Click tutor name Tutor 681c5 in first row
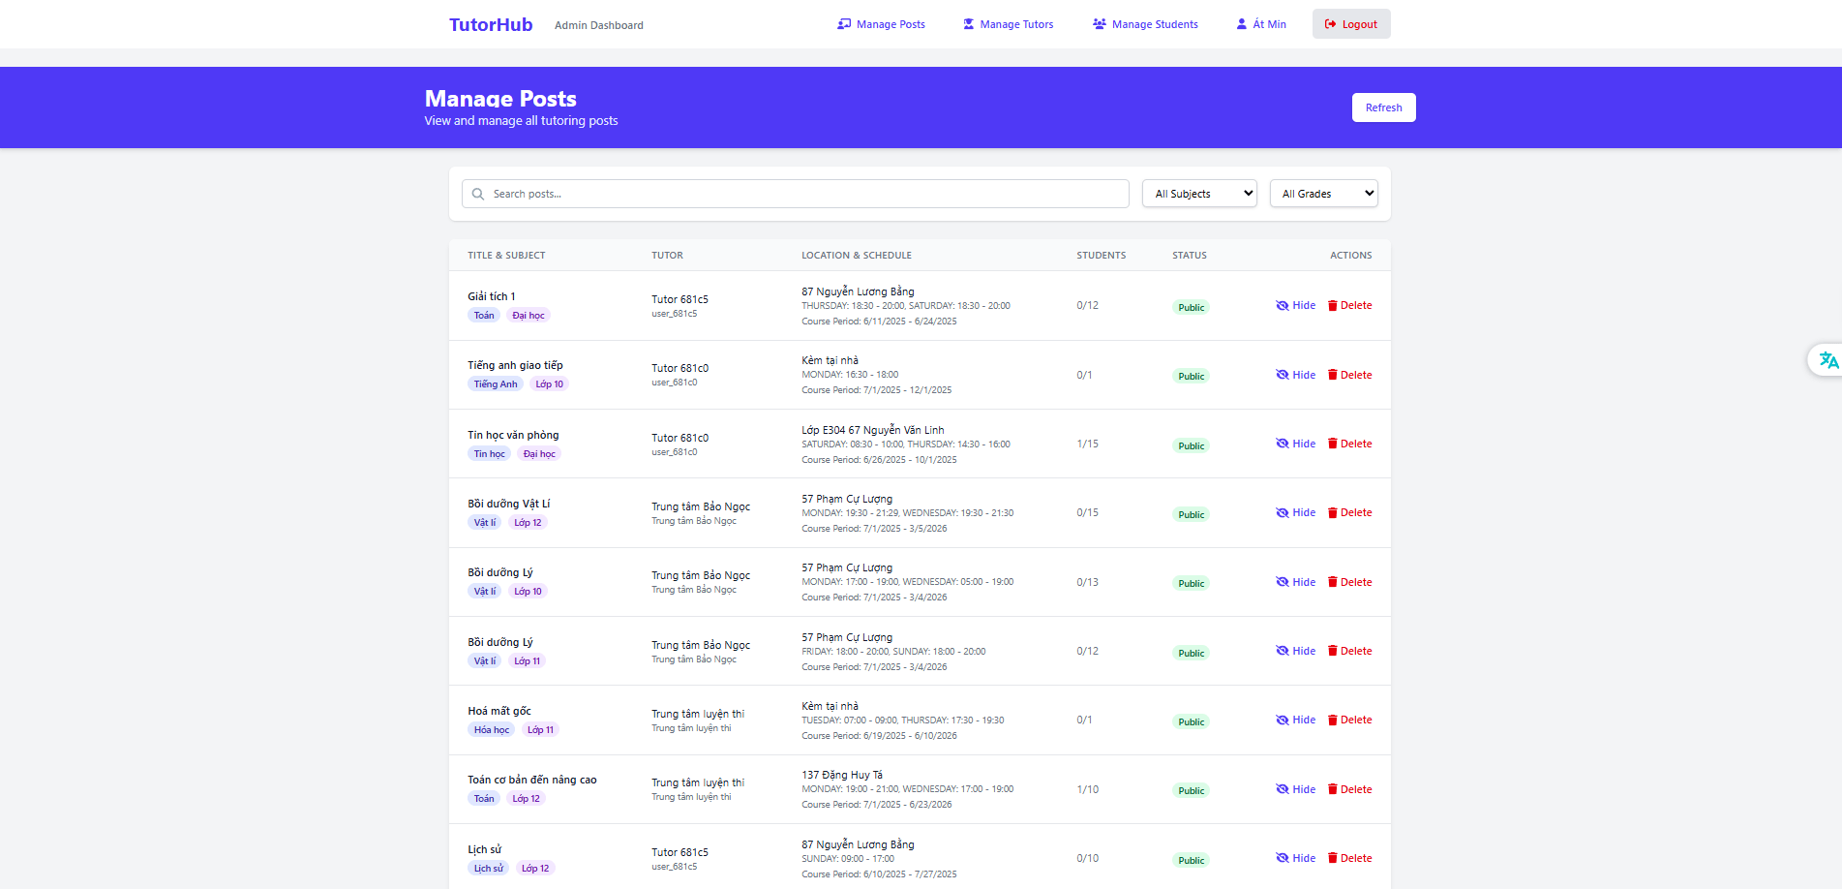This screenshot has height=889, width=1842. (679, 299)
